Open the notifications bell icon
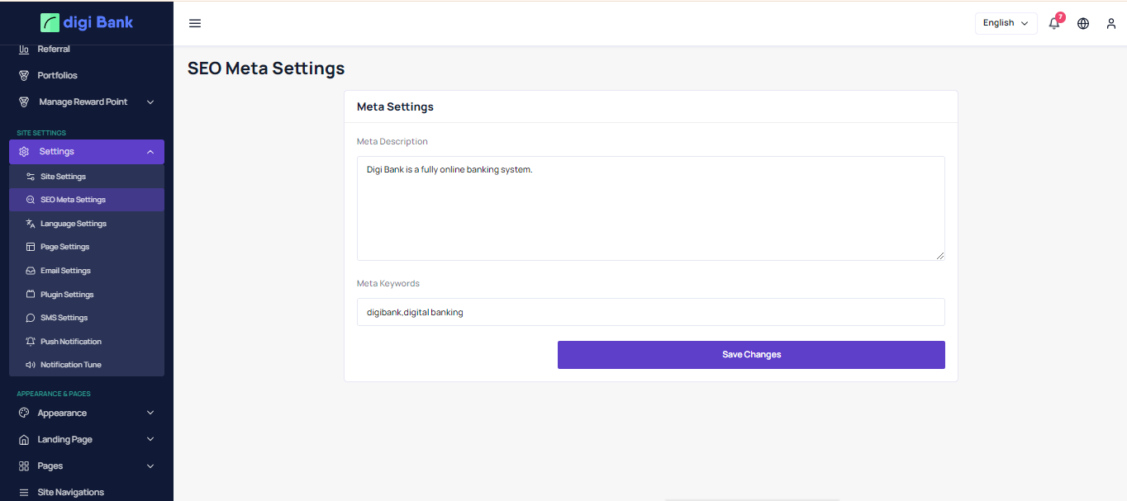This screenshot has width=1127, height=501. [1053, 23]
